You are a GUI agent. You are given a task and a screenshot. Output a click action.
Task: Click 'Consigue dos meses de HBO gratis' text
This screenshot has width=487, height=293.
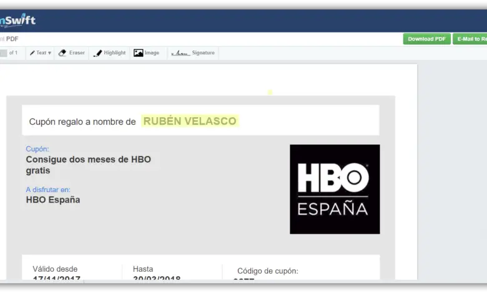tap(88, 165)
